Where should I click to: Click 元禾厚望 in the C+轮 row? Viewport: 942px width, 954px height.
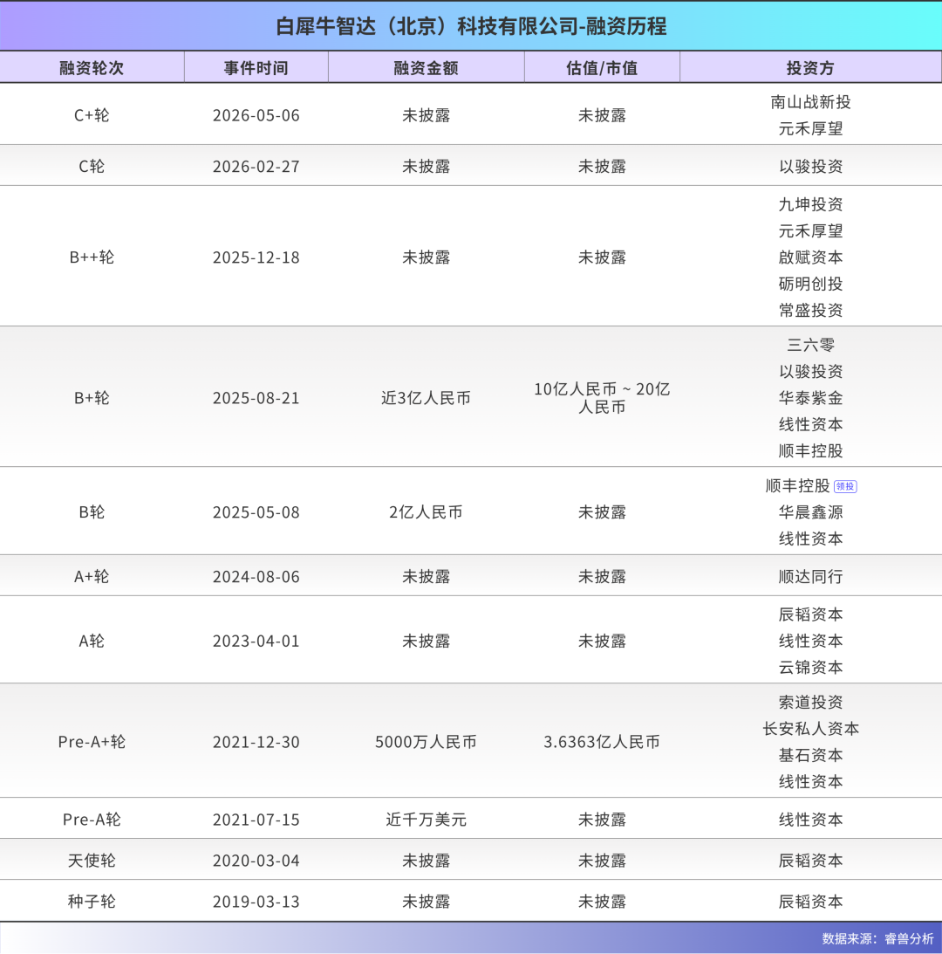click(810, 128)
